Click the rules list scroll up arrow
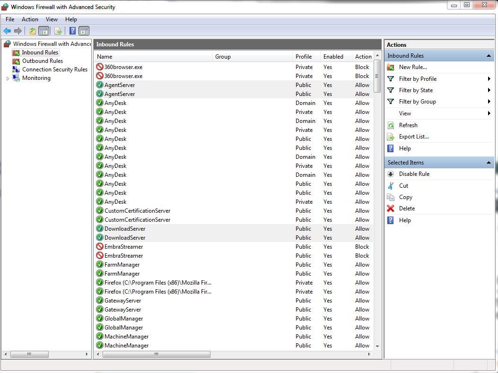The image size is (498, 373). tap(377, 56)
